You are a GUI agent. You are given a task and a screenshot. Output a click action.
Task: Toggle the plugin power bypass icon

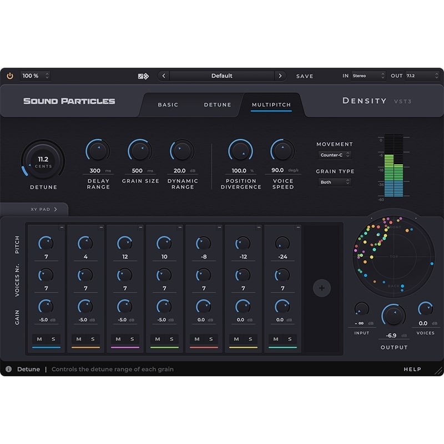10,76
